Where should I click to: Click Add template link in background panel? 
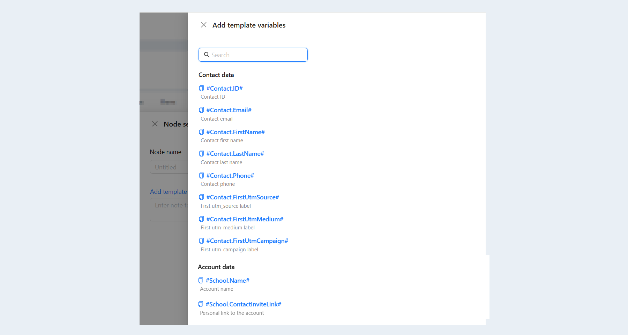pyautogui.click(x=169, y=192)
